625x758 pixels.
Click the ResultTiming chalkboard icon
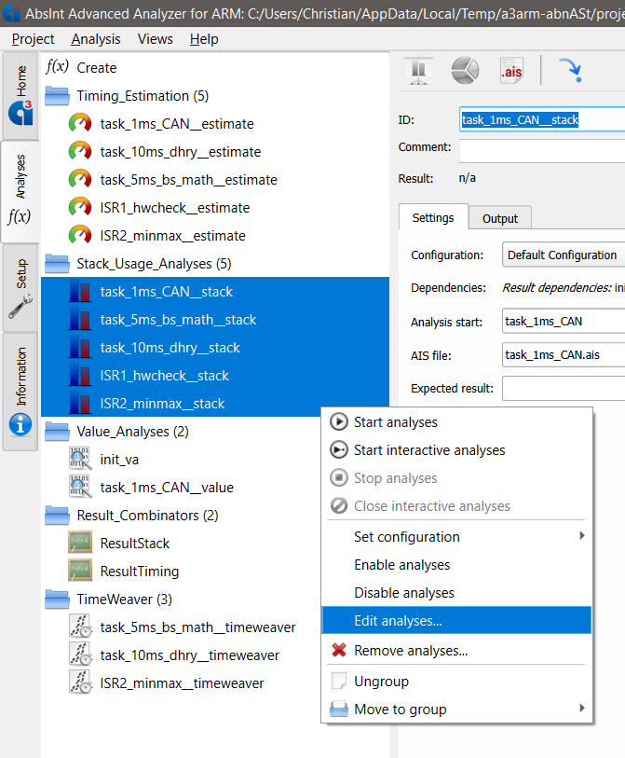[x=80, y=572]
